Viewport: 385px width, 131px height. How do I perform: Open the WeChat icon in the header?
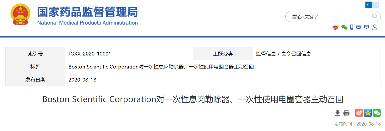pos(344,27)
